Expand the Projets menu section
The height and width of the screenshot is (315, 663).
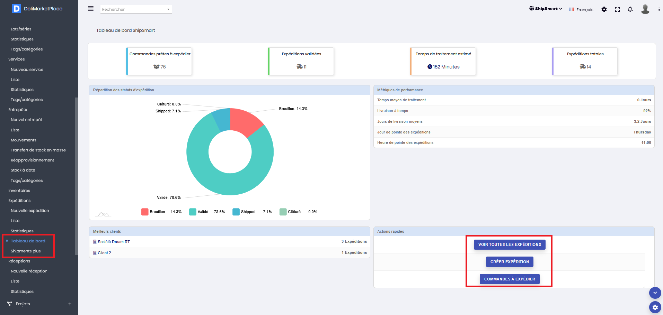coord(70,304)
